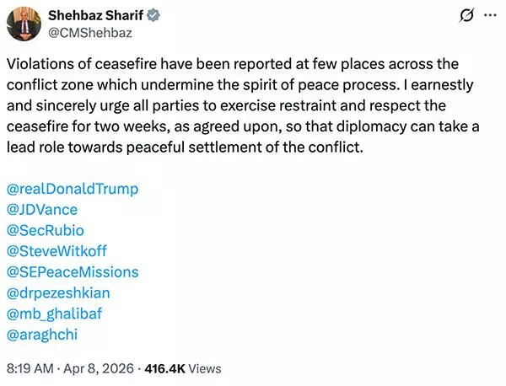506x386 pixels.
Task: Visit the @SecRubio profile mention
Action: pos(46,229)
